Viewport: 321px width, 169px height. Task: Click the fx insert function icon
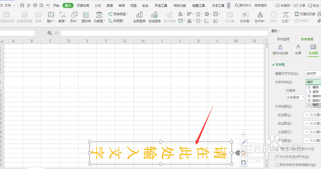click(56, 33)
